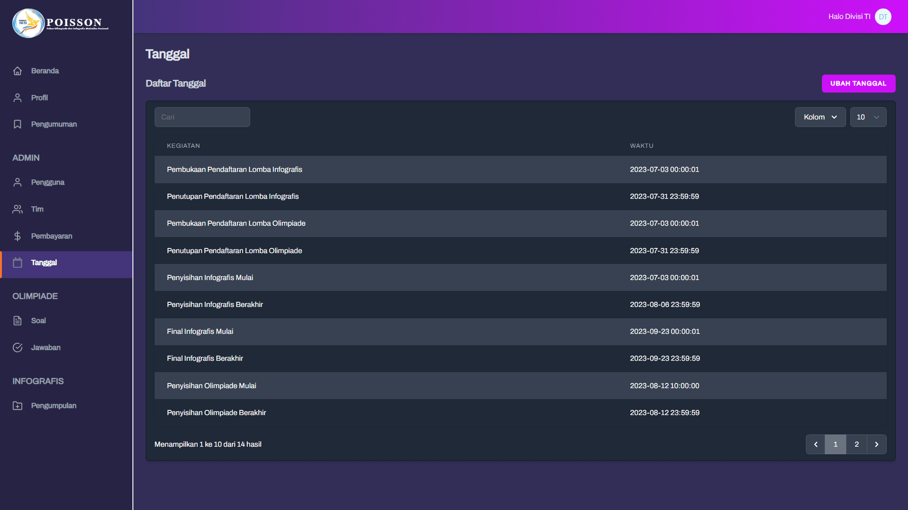Open Profil via its person icon

tap(17, 98)
